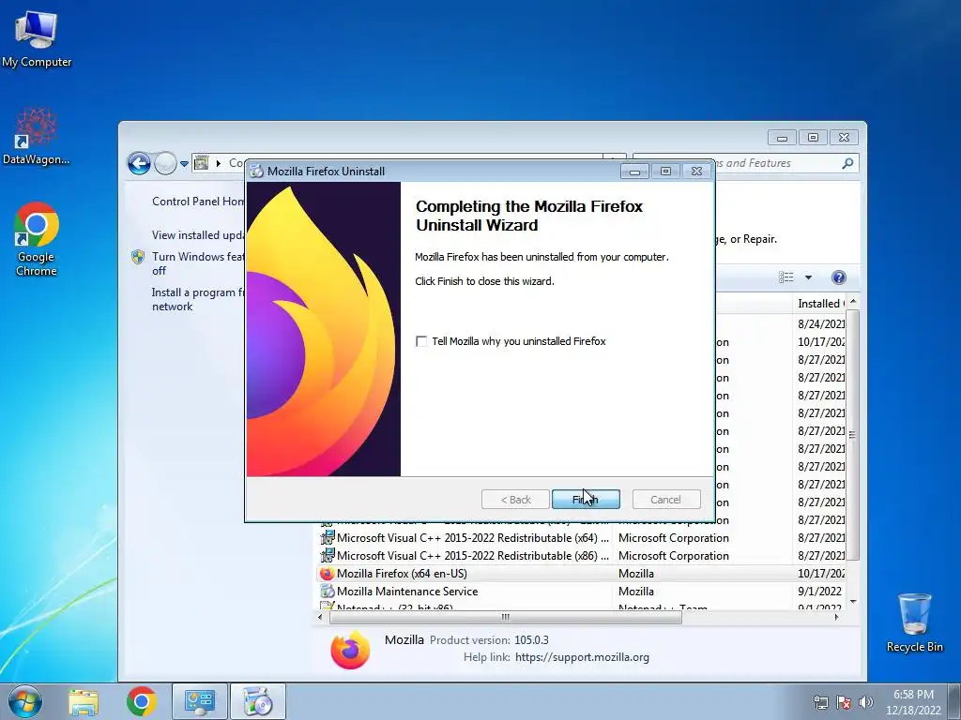The image size is (961, 720).
Task: Select Microsoft Visual C++ 2015-2022 (x86) row
Action: point(581,556)
